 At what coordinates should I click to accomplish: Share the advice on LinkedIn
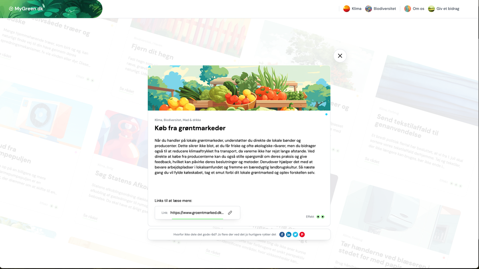tap(289, 235)
